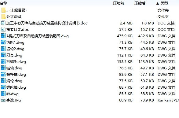
Task: Click the 73.9 KB compressed size value
Action: pyautogui.click(x=147, y=100)
